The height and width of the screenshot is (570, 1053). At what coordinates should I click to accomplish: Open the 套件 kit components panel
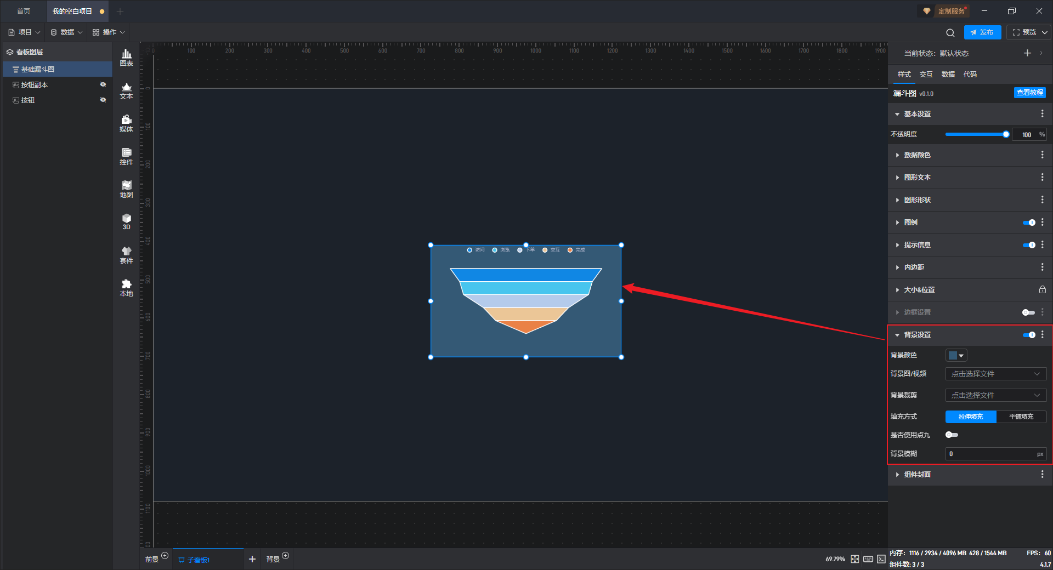(126, 255)
